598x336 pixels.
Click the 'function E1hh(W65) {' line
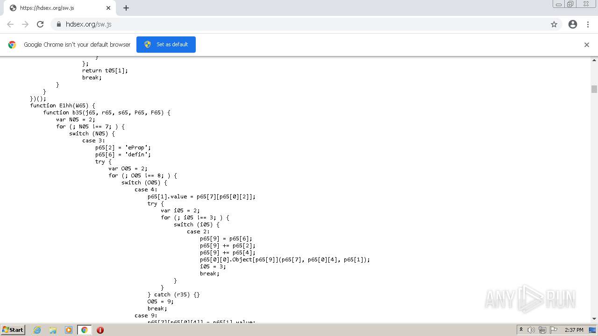pyautogui.click(x=63, y=105)
